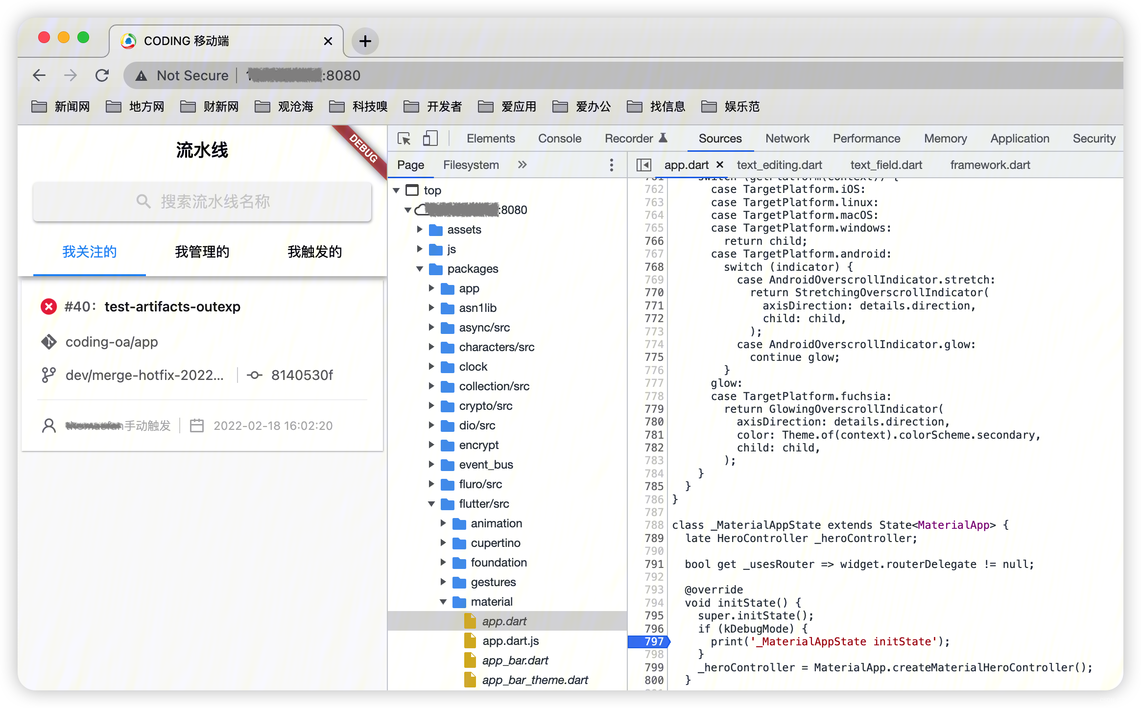Click the inspect element picker icon
Image resolution: width=1141 pixels, height=708 pixels.
[404, 139]
